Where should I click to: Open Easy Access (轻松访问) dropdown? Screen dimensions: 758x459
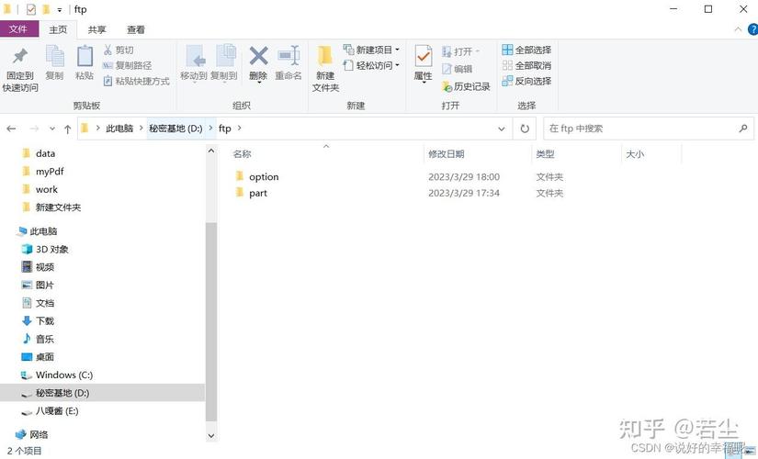371,65
